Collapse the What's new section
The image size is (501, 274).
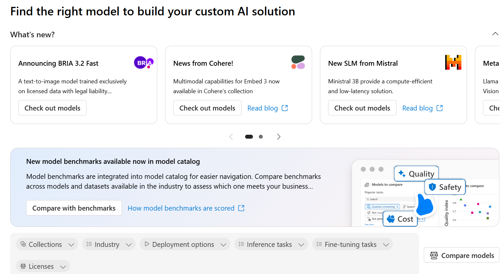pos(495,34)
